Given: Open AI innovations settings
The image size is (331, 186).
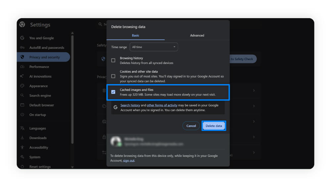Looking at the screenshot, I should 40,77.
